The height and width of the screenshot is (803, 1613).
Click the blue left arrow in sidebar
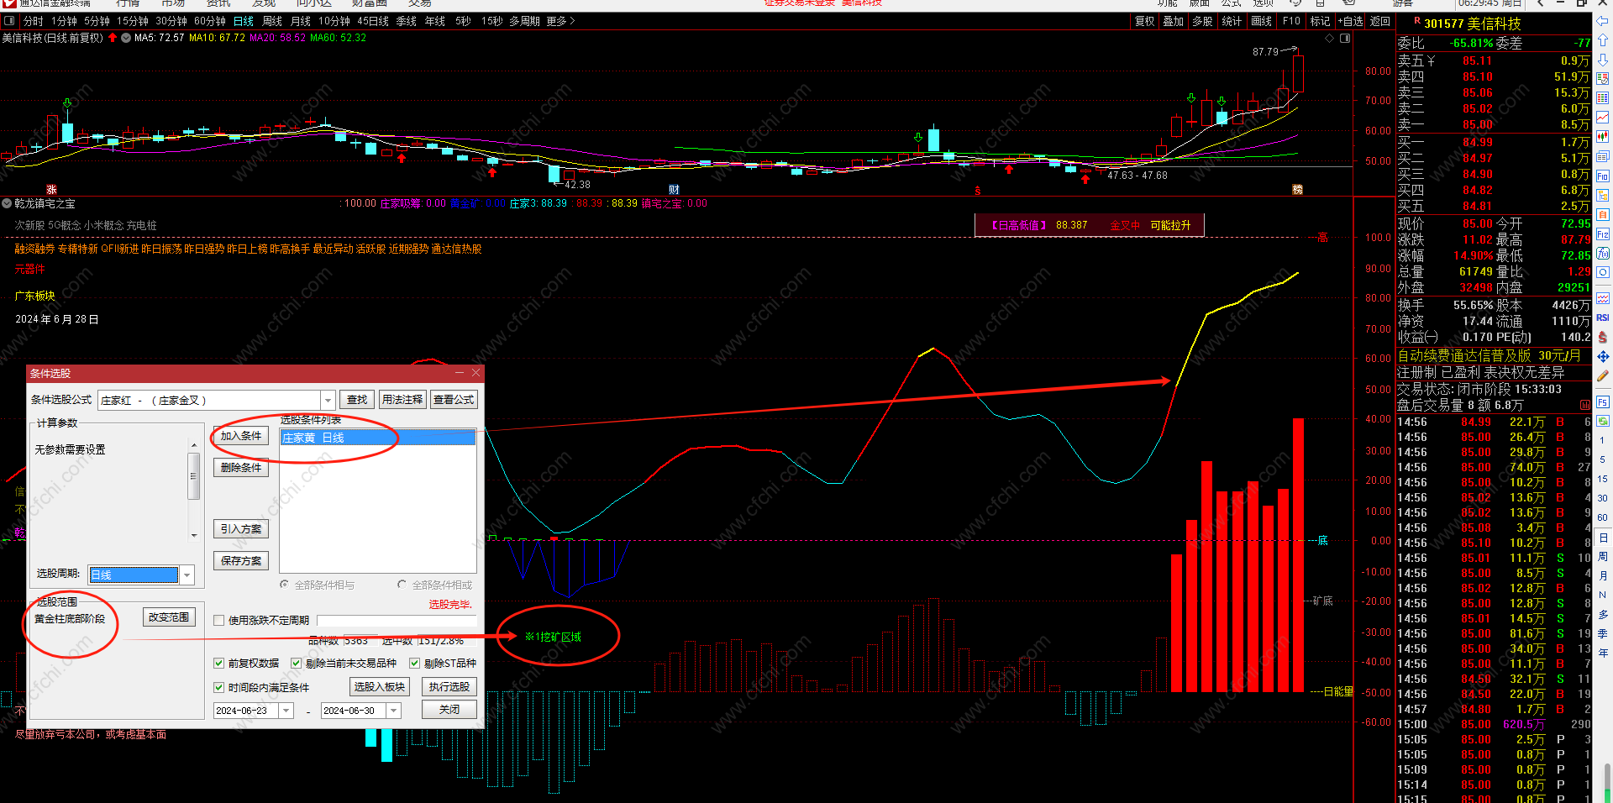click(1603, 21)
